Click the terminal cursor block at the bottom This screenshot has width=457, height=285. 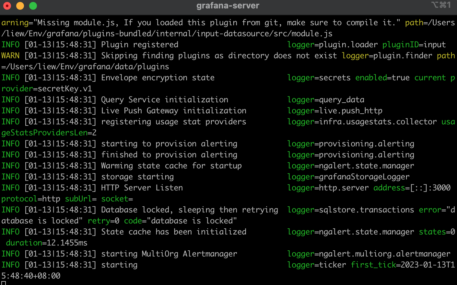[x=4, y=283]
